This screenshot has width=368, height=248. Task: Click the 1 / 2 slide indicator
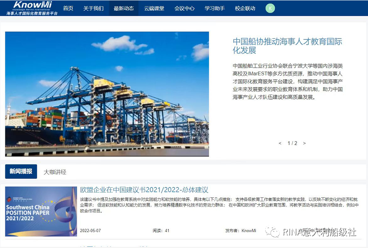(292, 143)
